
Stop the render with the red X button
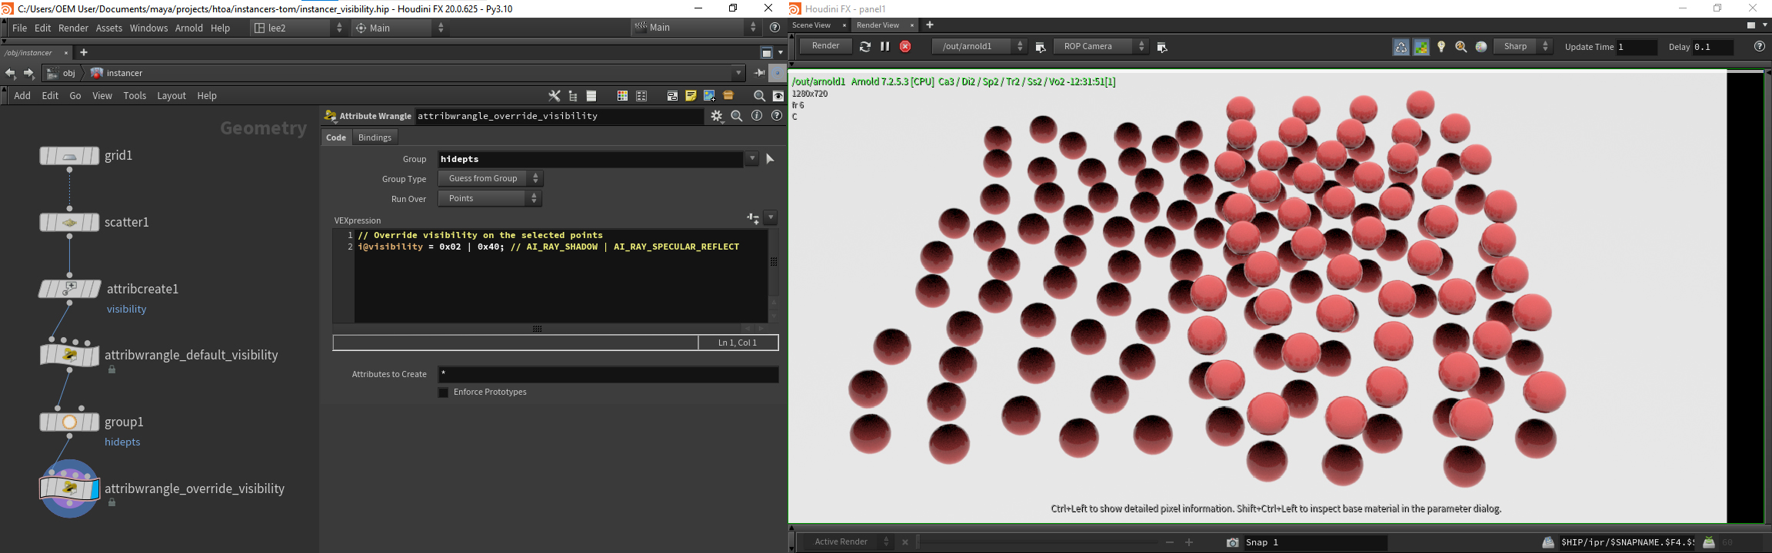tap(905, 47)
